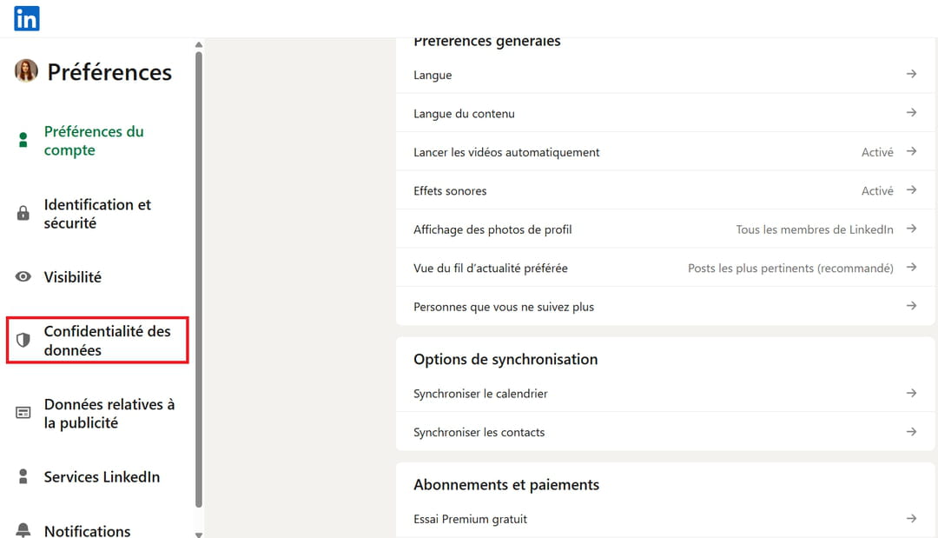Click the ad card icon for Données publicité
The height and width of the screenshot is (538, 938).
click(23, 413)
